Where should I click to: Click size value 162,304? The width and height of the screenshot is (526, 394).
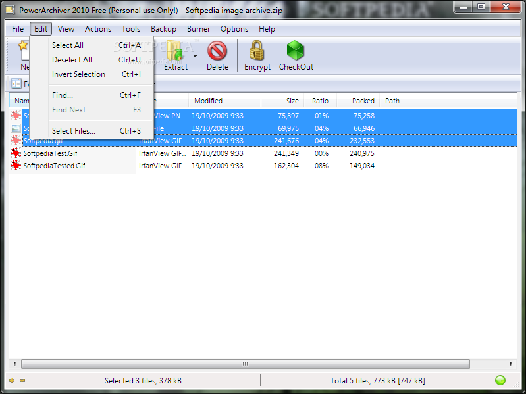click(286, 166)
